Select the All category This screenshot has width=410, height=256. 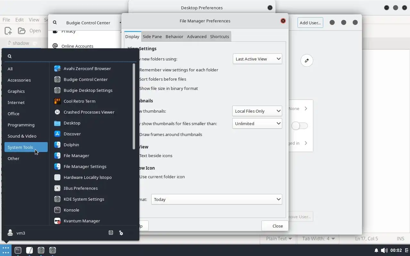26,69
